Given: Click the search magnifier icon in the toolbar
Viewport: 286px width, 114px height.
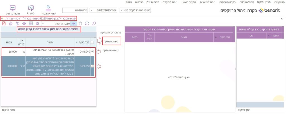Looking at the screenshot, I should tap(94, 23).
